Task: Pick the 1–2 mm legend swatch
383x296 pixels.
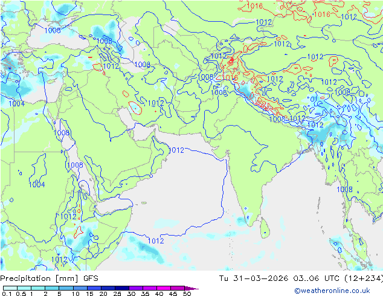Action: point(38,288)
